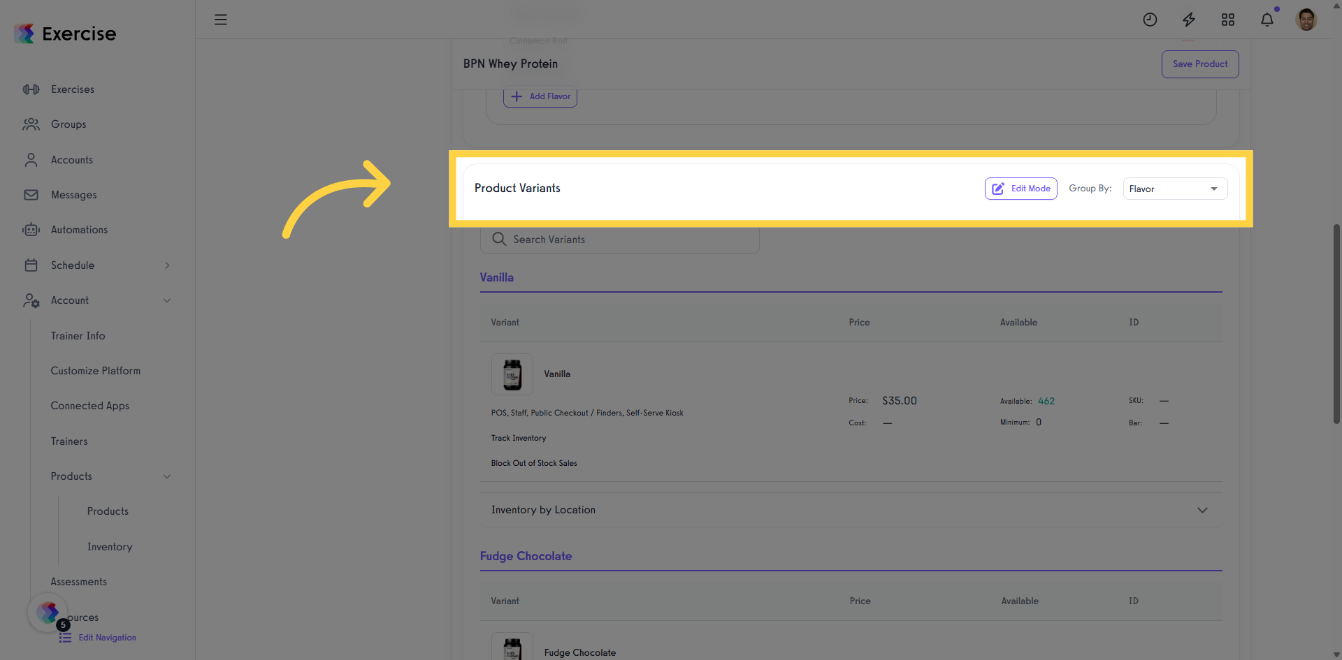Click the Add Flavor button

pyautogui.click(x=540, y=96)
